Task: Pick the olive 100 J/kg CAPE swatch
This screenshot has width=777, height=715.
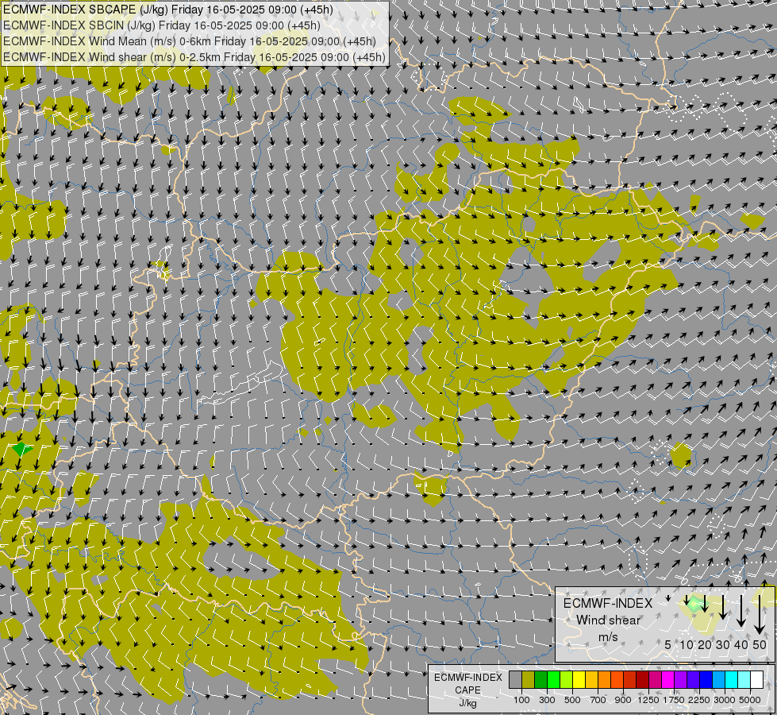Action: (x=529, y=679)
